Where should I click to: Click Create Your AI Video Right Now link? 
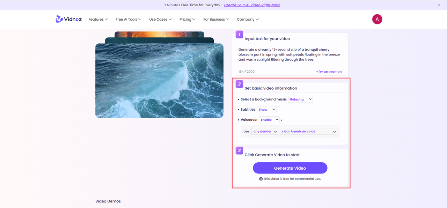252,5
